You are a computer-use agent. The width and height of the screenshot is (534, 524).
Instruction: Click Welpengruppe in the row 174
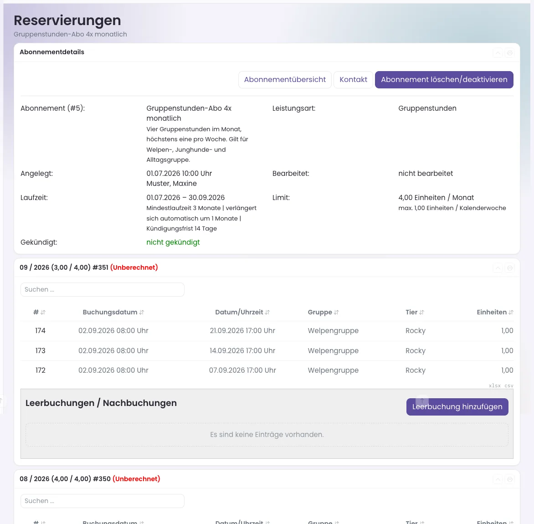click(x=333, y=331)
